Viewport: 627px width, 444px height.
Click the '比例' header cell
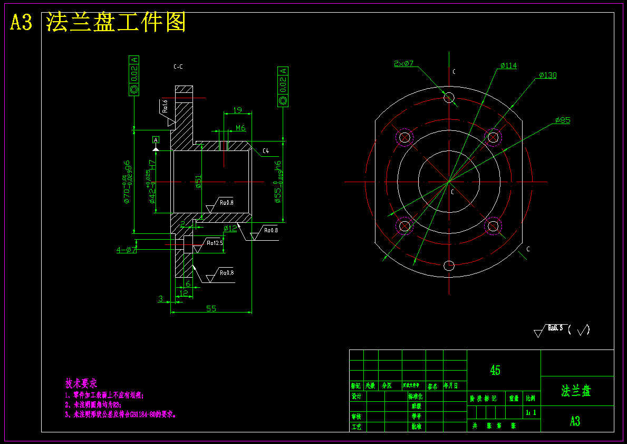(530, 399)
